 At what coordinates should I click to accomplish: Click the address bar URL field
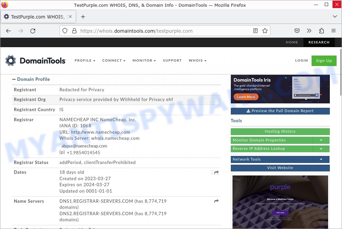point(165,31)
